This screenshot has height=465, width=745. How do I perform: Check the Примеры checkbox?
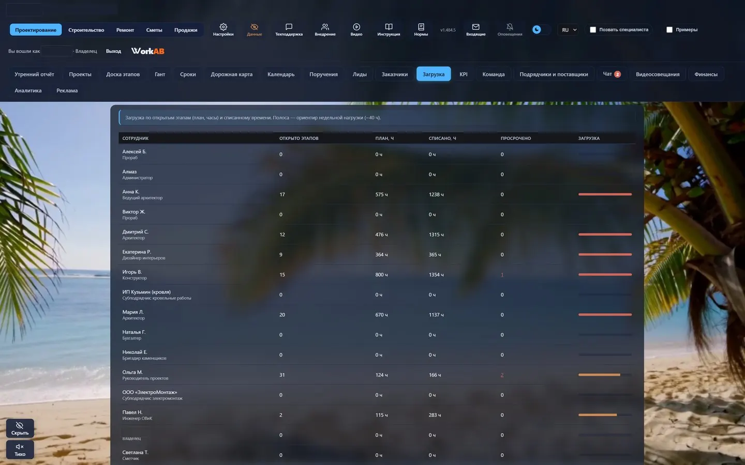[x=669, y=30]
